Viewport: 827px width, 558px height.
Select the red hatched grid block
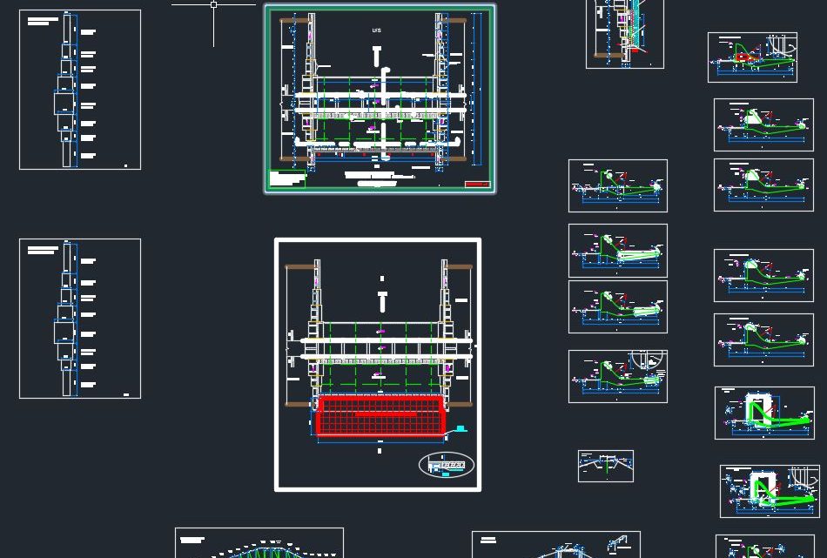coord(380,415)
